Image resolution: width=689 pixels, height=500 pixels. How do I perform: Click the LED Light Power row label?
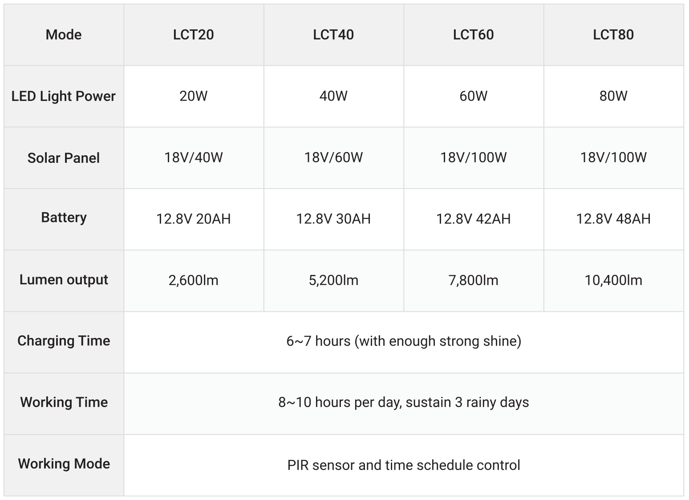coord(64,96)
